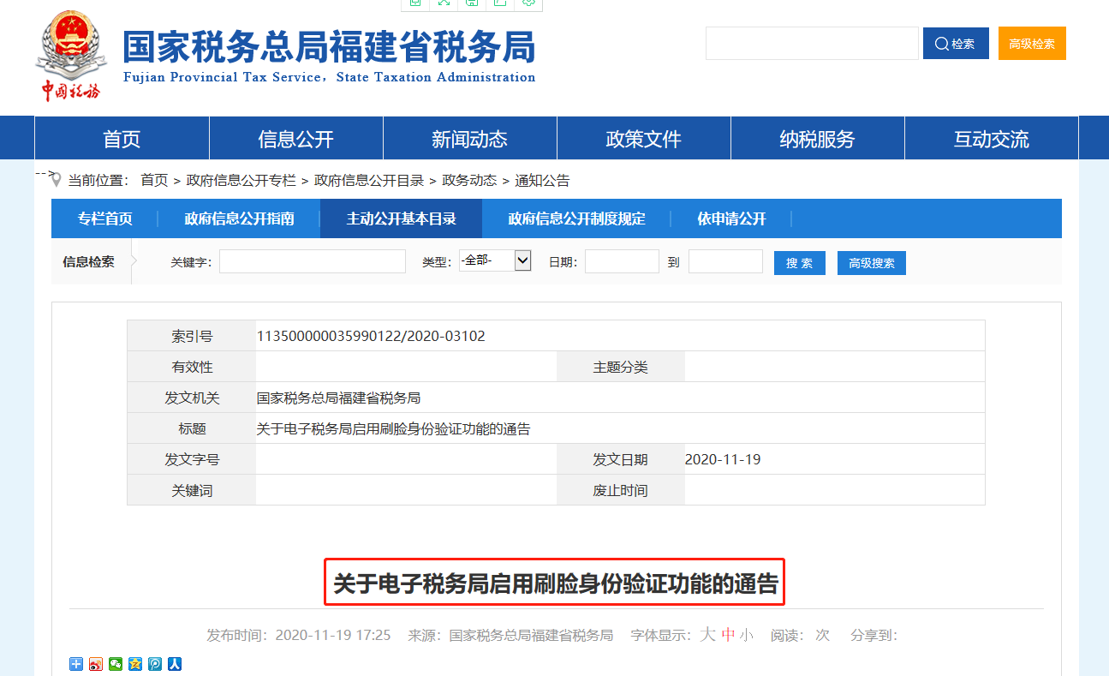
Task: Set font display to medium 中
Action: point(728,635)
